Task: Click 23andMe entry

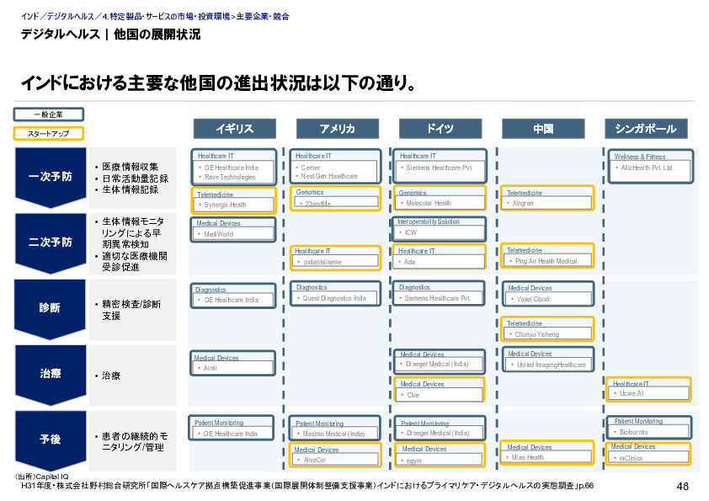Action: pos(318,204)
